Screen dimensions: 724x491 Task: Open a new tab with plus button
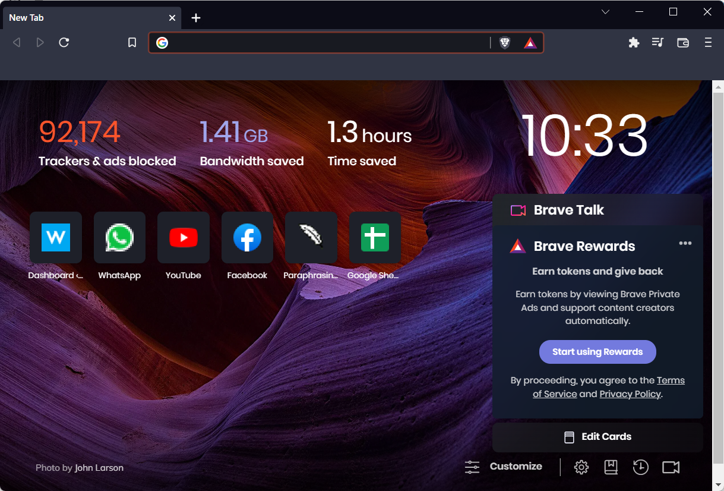[x=196, y=18]
